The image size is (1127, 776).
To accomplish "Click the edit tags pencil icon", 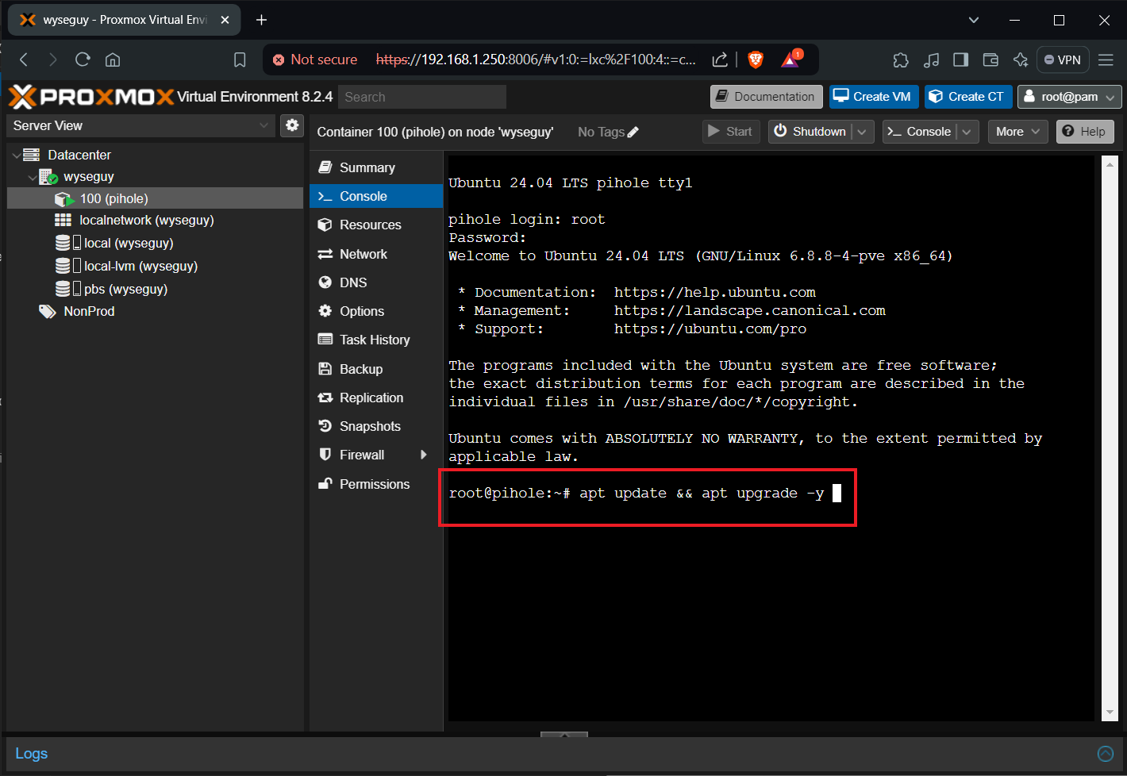I will 633,133.
